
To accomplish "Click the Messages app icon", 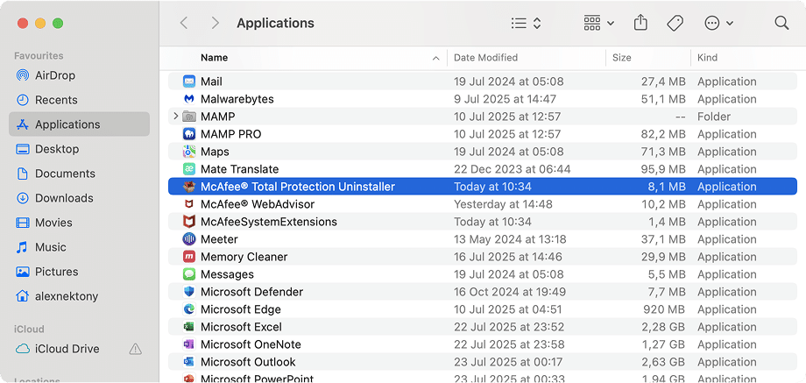I will tap(189, 274).
